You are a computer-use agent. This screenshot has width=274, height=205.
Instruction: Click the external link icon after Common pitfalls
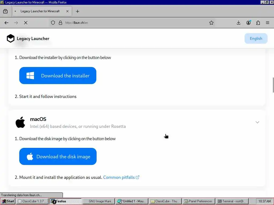138,177
